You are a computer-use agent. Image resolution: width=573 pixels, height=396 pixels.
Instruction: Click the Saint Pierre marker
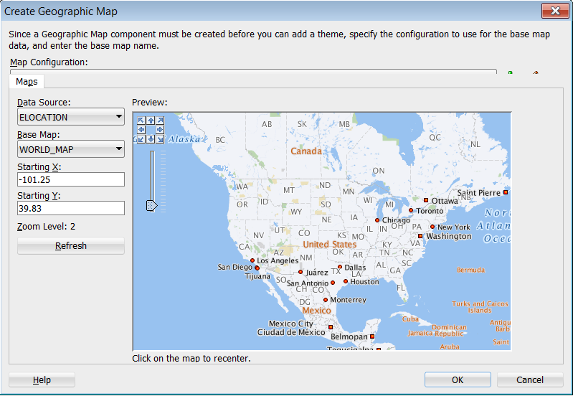point(506,192)
